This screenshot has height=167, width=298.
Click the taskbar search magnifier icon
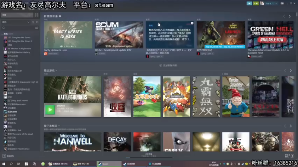click(x=11, y=164)
